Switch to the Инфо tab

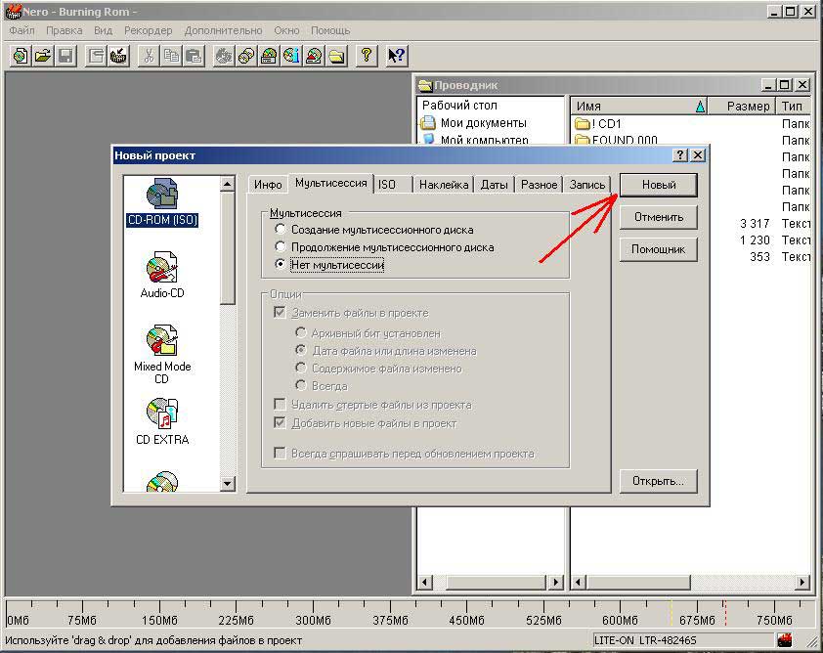pyautogui.click(x=268, y=185)
